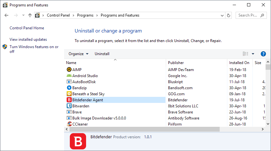Open View installed updates link
This screenshot has width=271, height=151.
click(28, 40)
